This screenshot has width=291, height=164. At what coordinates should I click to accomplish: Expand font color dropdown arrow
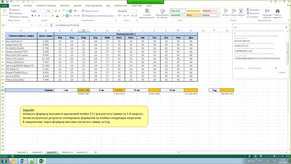tap(60, 16)
